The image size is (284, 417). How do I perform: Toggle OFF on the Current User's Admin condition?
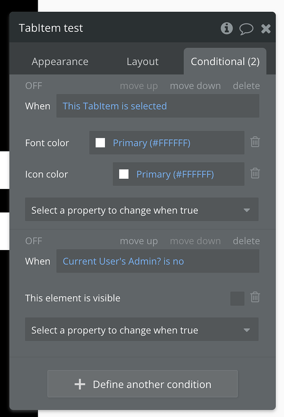click(x=33, y=241)
